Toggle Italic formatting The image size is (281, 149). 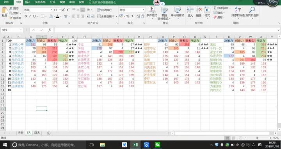pos(30,16)
